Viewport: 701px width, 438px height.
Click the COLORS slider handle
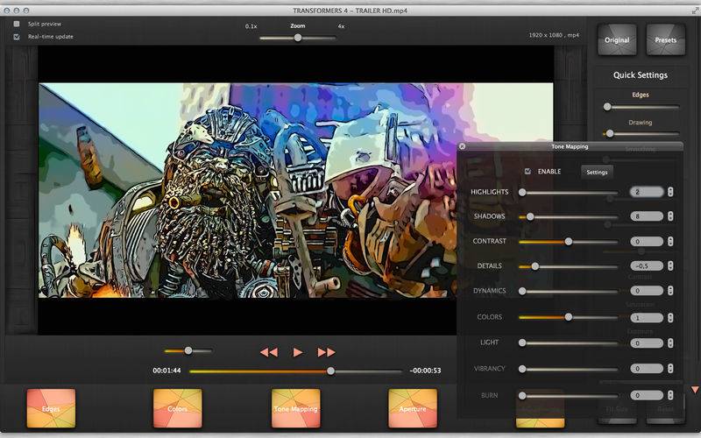click(x=568, y=317)
